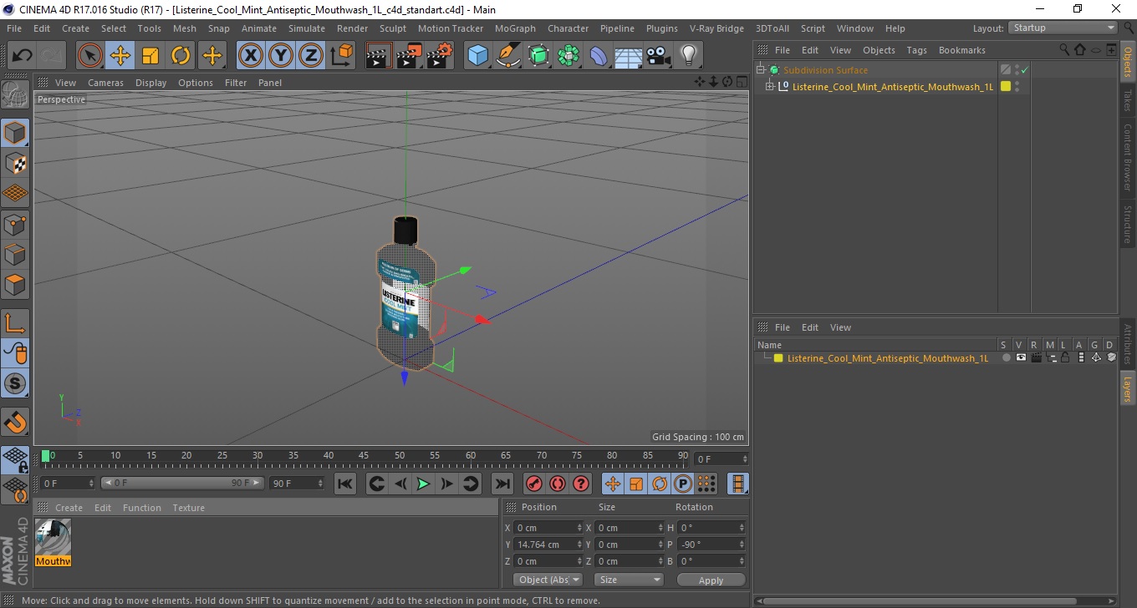1137x608 pixels.
Task: Click the yellow layer swatch of Listerine object
Action: (x=1005, y=86)
